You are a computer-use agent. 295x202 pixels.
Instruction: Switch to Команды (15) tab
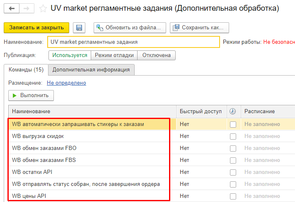(26, 70)
